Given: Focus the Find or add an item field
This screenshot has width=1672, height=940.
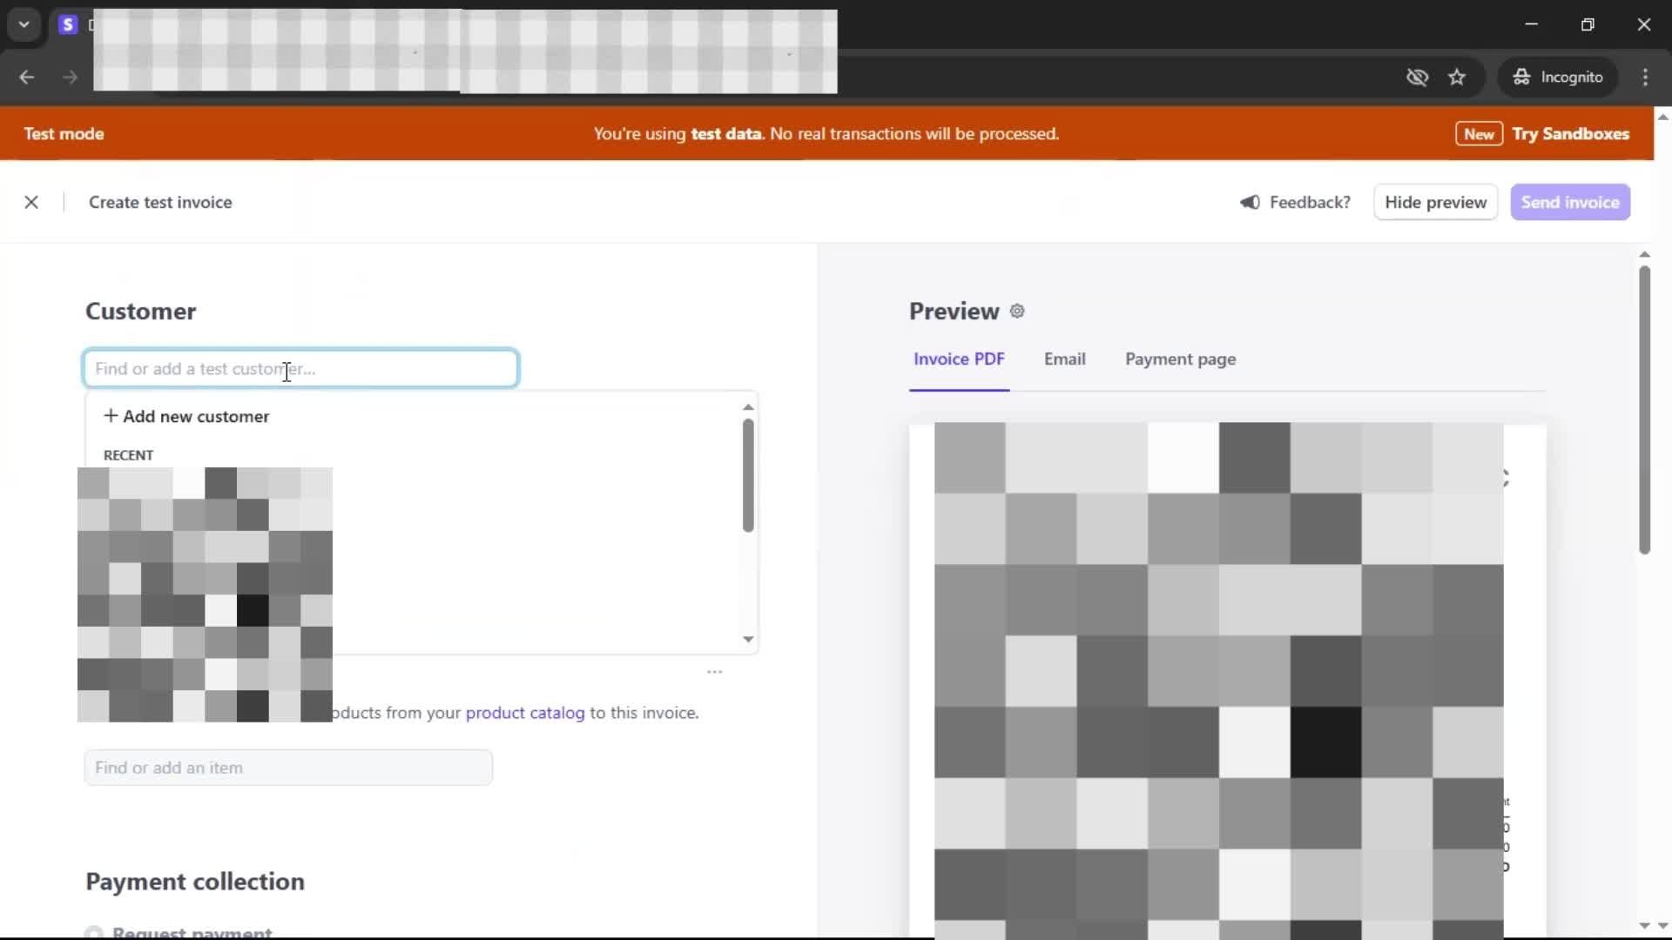Looking at the screenshot, I should coord(288,768).
